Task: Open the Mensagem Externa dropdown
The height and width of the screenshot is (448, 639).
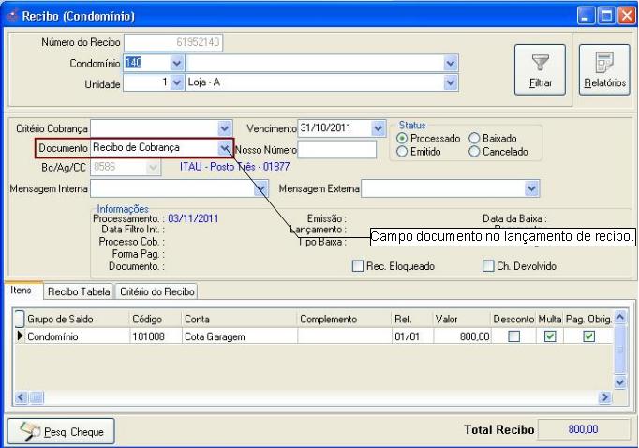Action: point(532,188)
